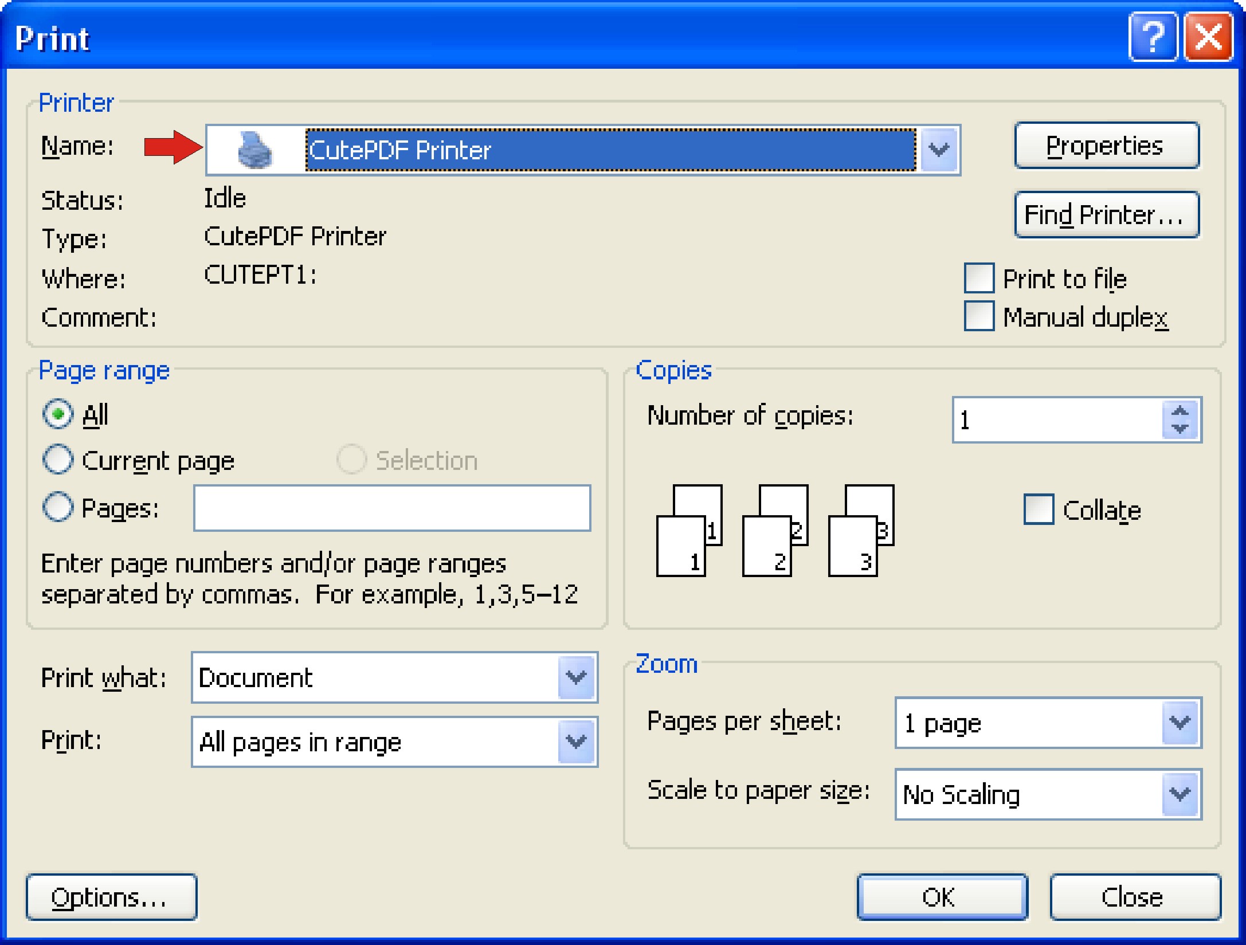Close the Print dialog with X
1246x945 pixels.
[x=1208, y=38]
